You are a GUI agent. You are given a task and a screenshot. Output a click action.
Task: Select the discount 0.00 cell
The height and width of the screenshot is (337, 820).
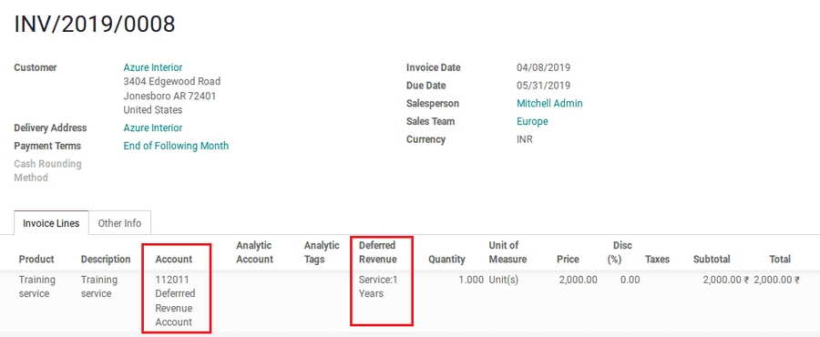click(630, 280)
